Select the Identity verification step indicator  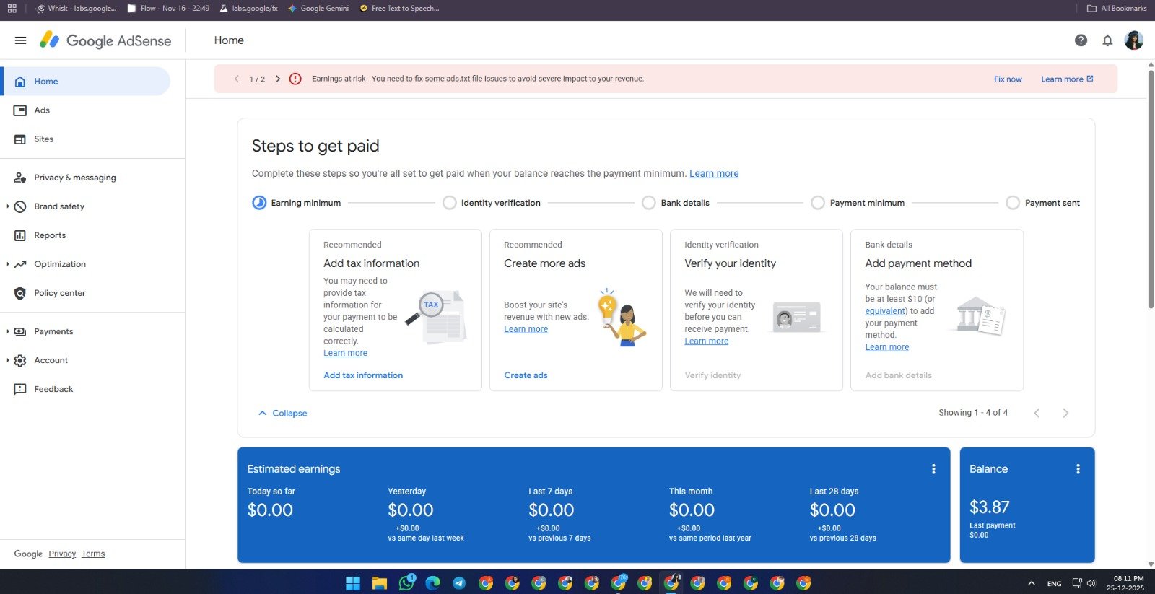pyautogui.click(x=449, y=203)
